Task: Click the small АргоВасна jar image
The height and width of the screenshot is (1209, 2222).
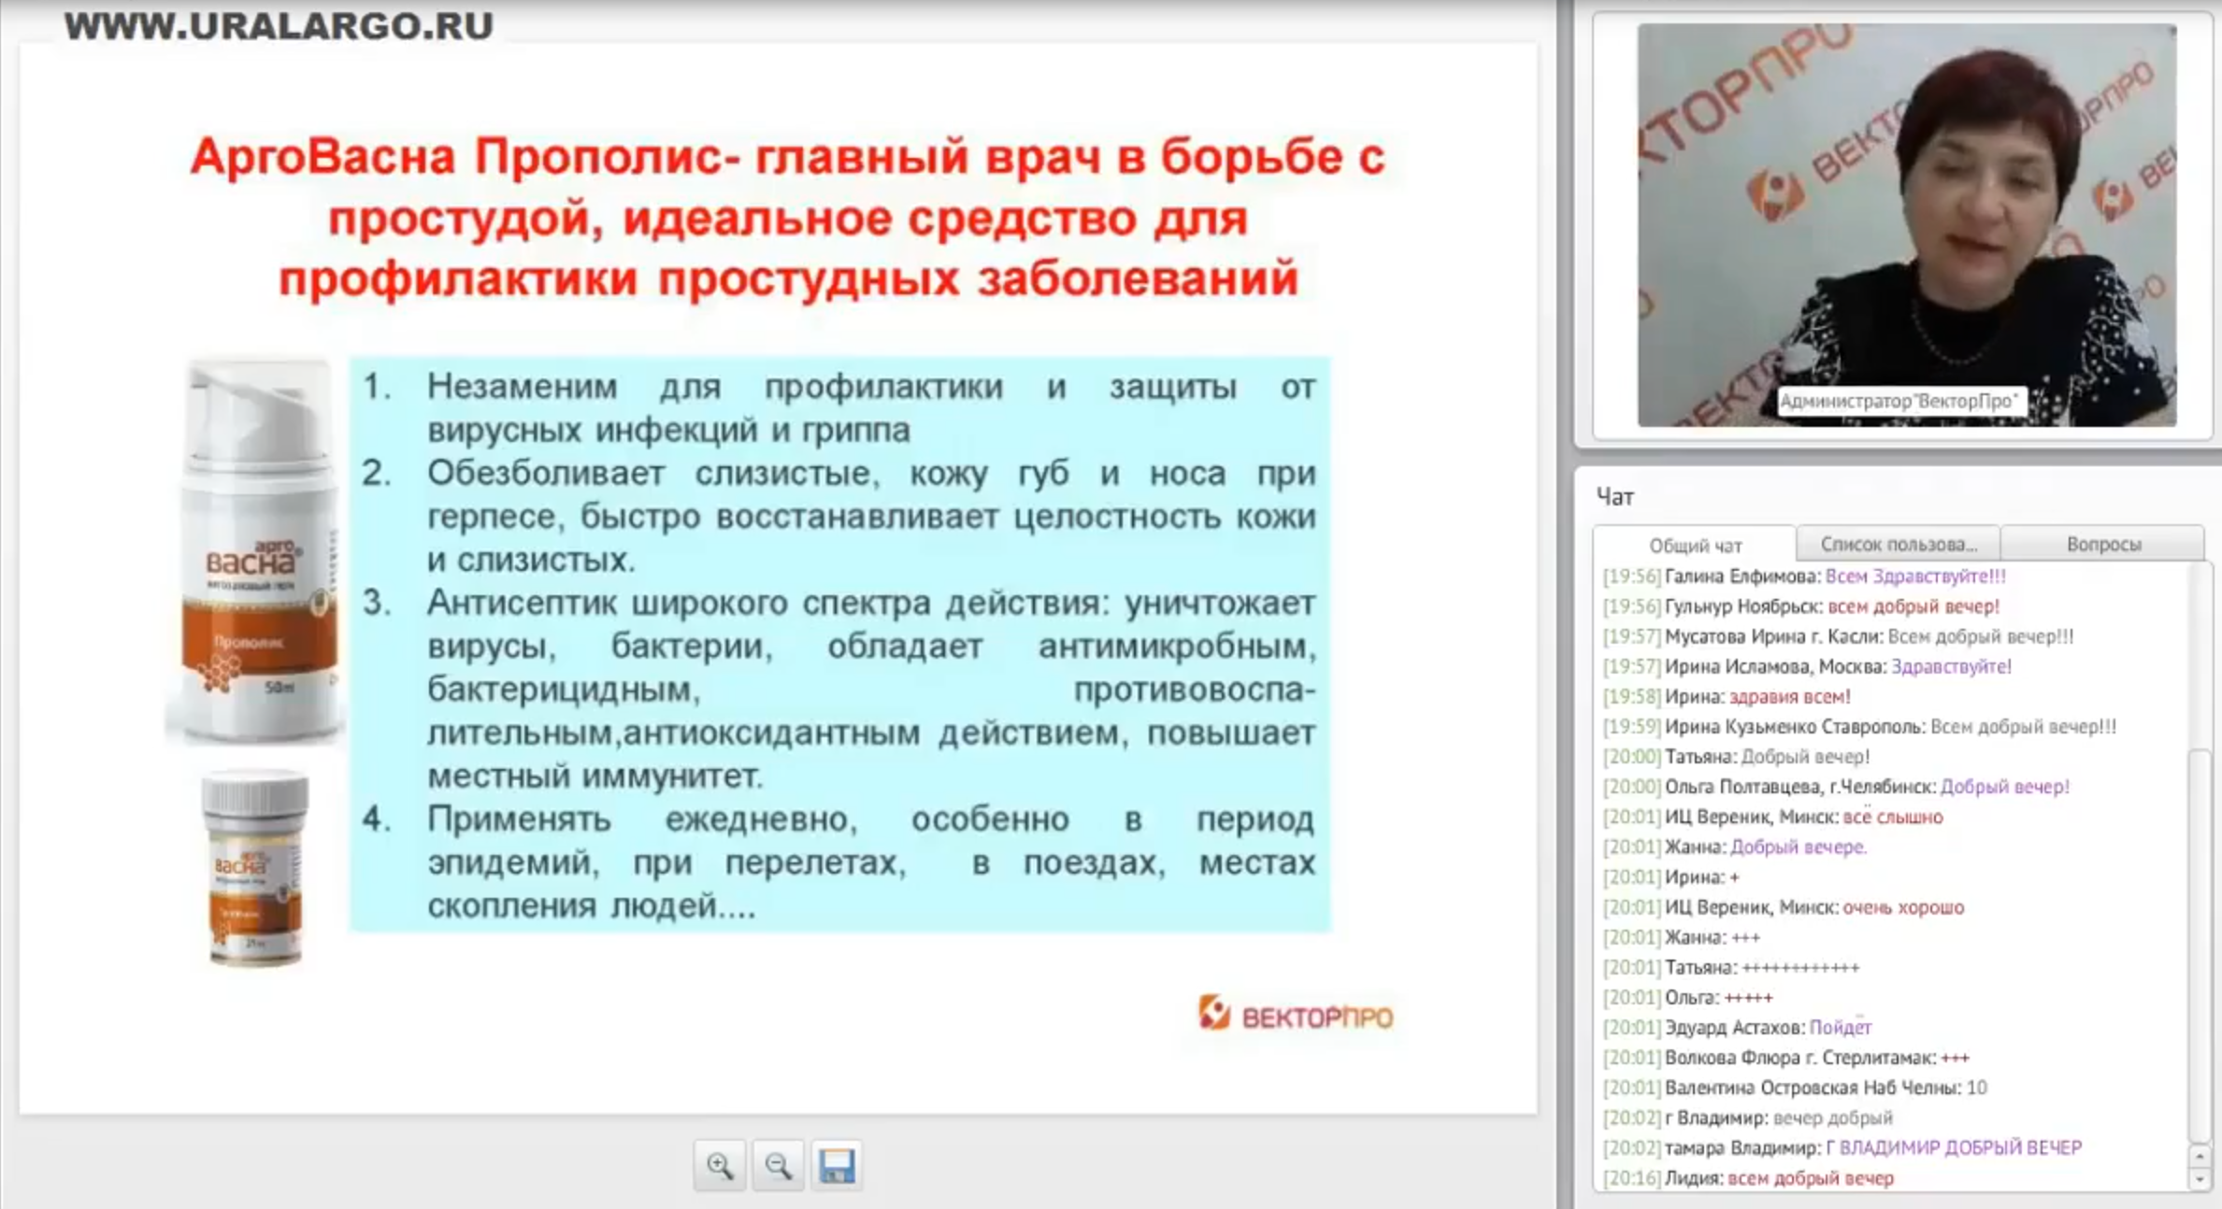Action: click(x=254, y=866)
